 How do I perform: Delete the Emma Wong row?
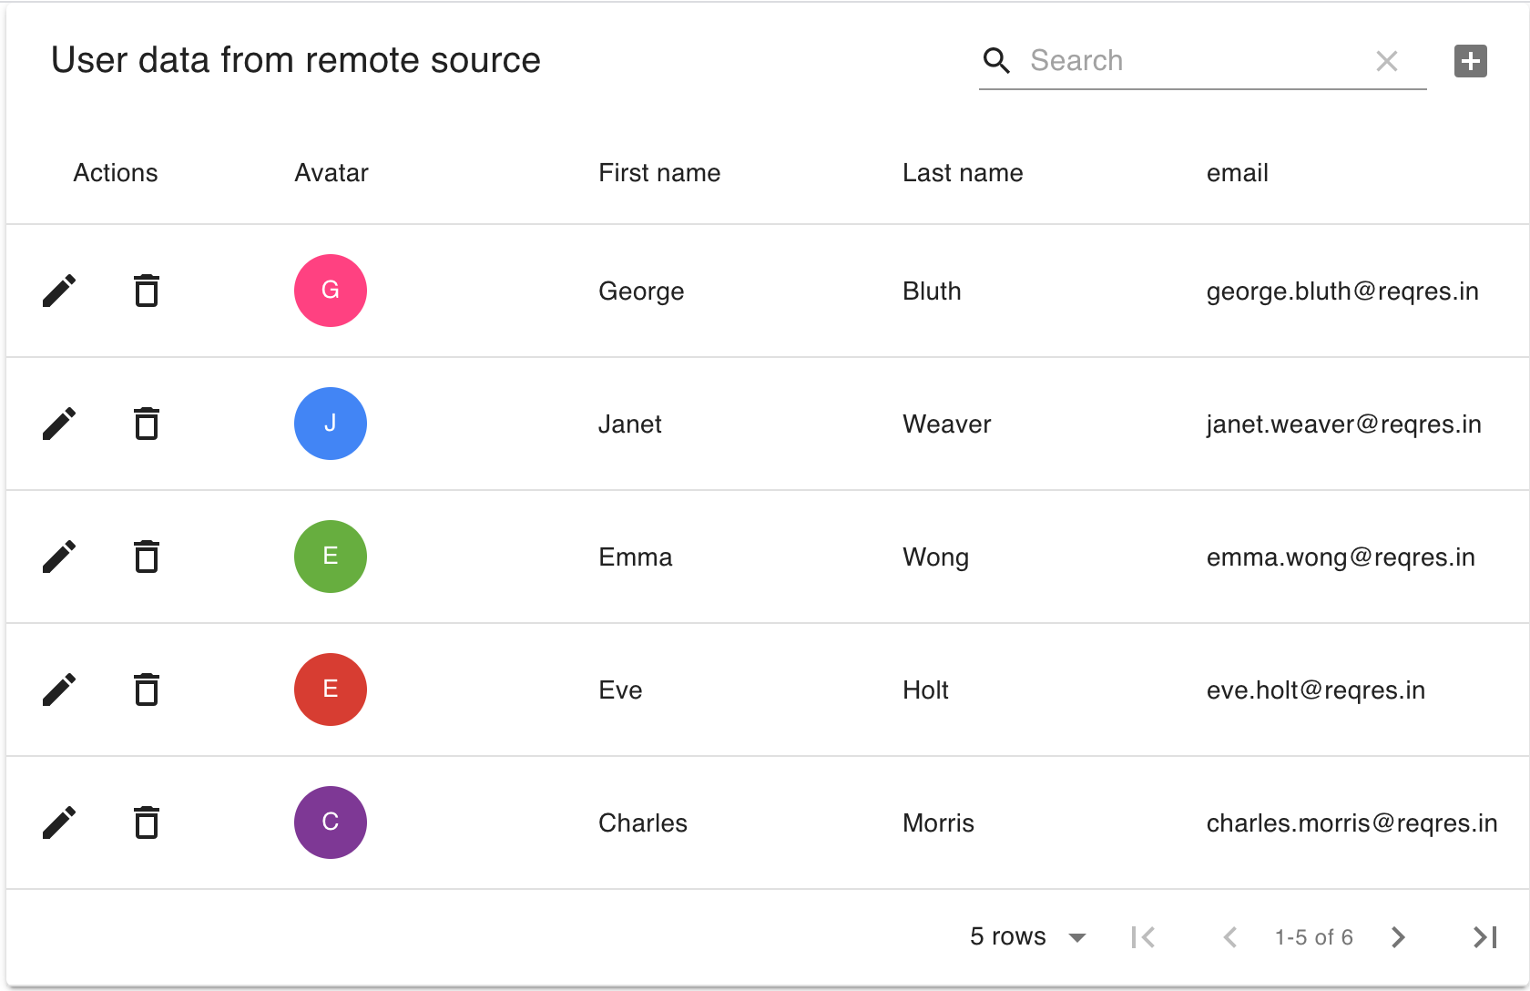coord(147,557)
